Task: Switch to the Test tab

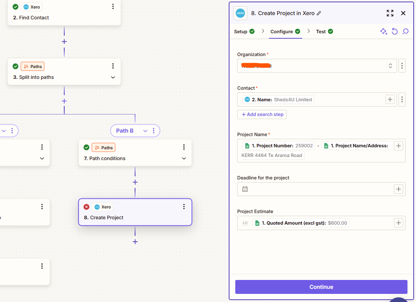Action: tap(324, 32)
